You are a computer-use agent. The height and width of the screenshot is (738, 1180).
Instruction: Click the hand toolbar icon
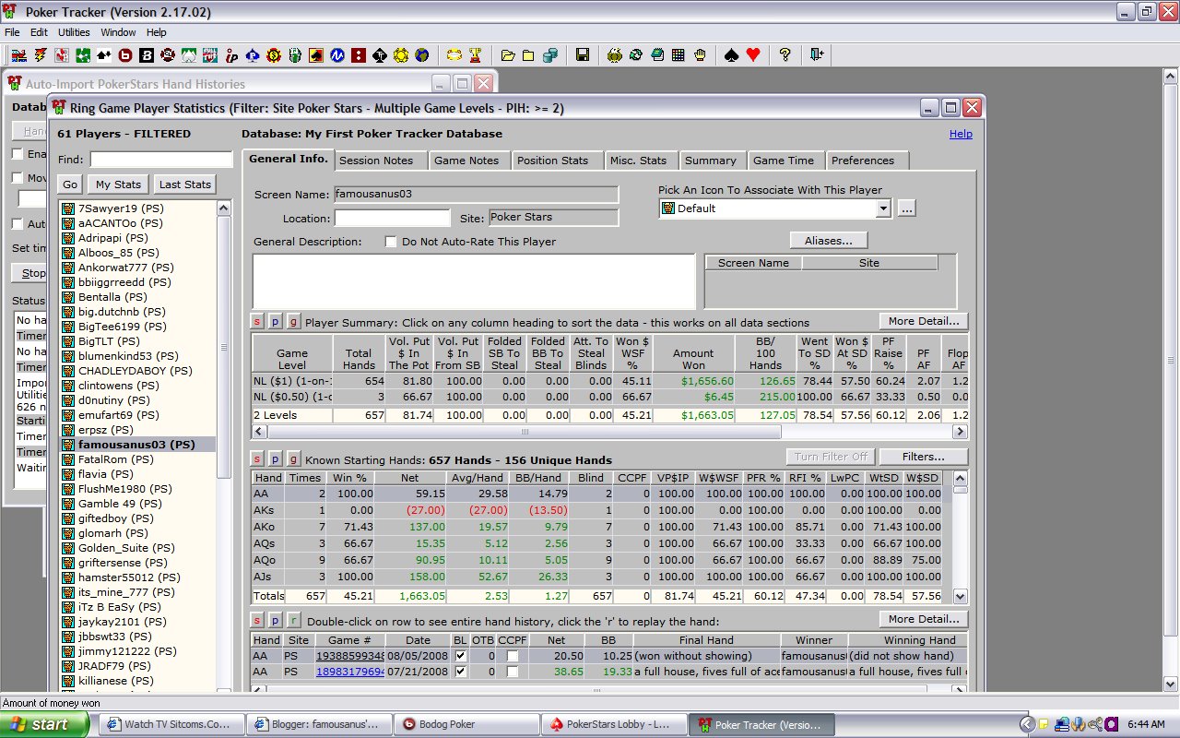click(700, 55)
